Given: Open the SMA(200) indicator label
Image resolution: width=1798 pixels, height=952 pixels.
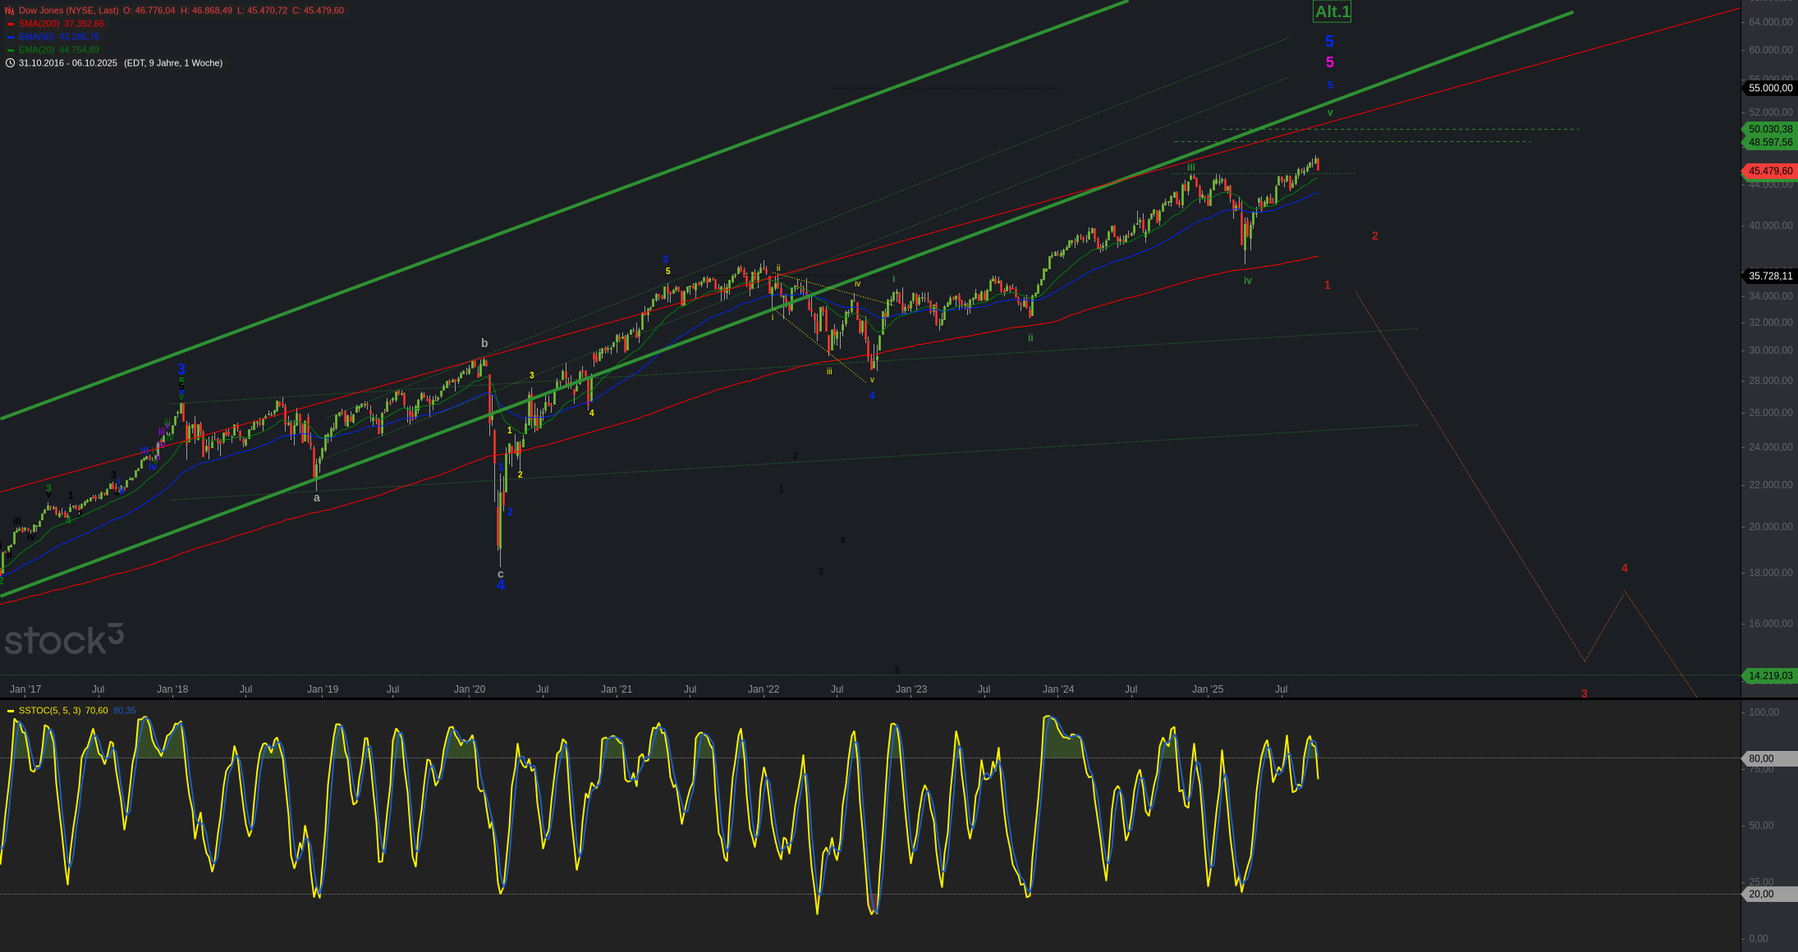Looking at the screenshot, I should [x=39, y=24].
